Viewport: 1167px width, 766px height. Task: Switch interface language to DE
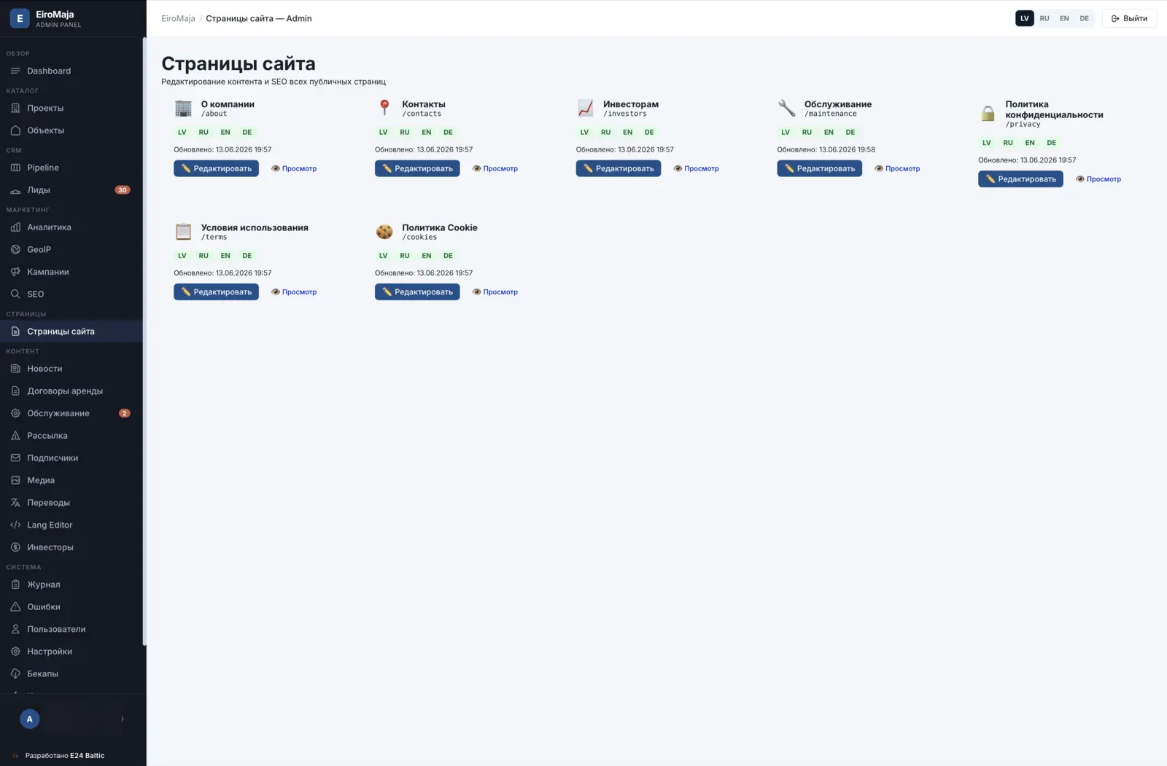(x=1084, y=18)
